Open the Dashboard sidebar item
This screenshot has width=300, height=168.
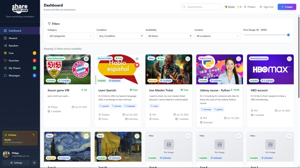(20, 31)
